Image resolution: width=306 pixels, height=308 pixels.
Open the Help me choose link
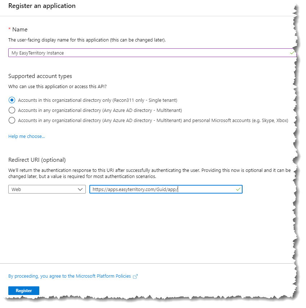coord(26,136)
